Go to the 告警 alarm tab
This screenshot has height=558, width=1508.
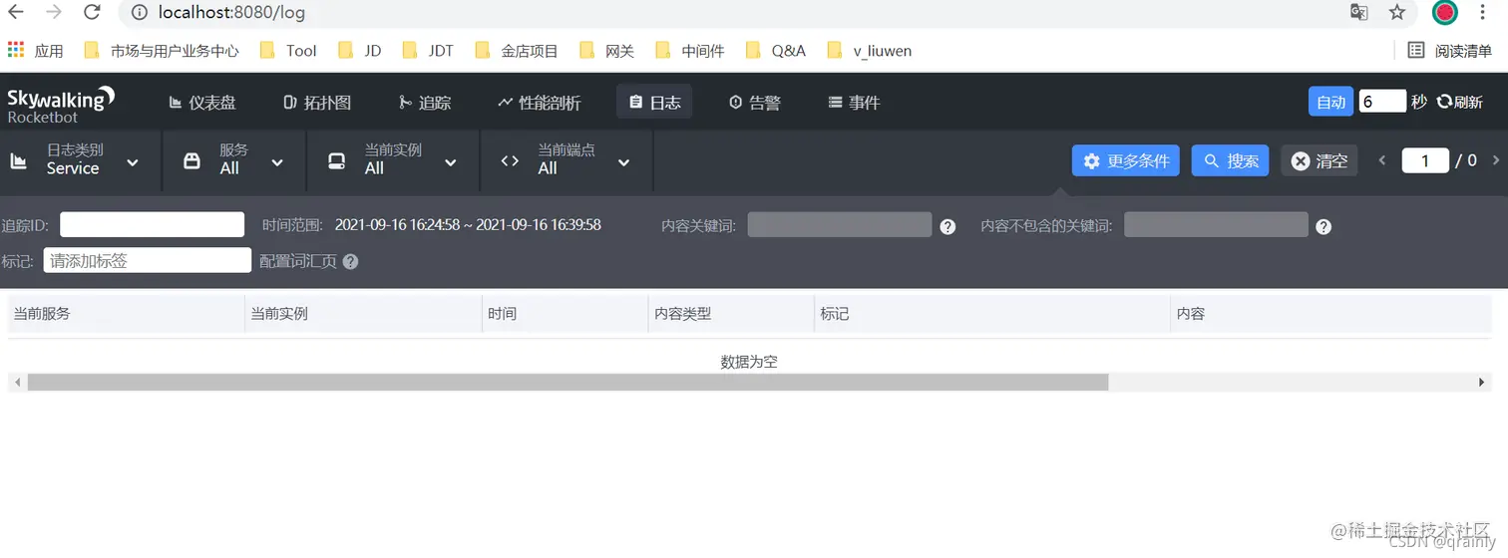[754, 103]
